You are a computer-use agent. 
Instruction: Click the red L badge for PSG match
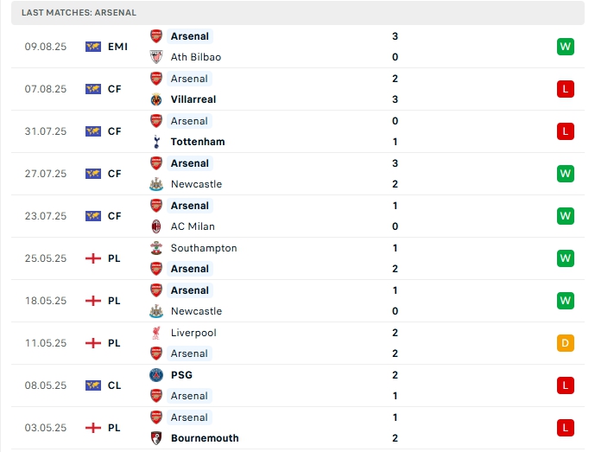tap(566, 385)
